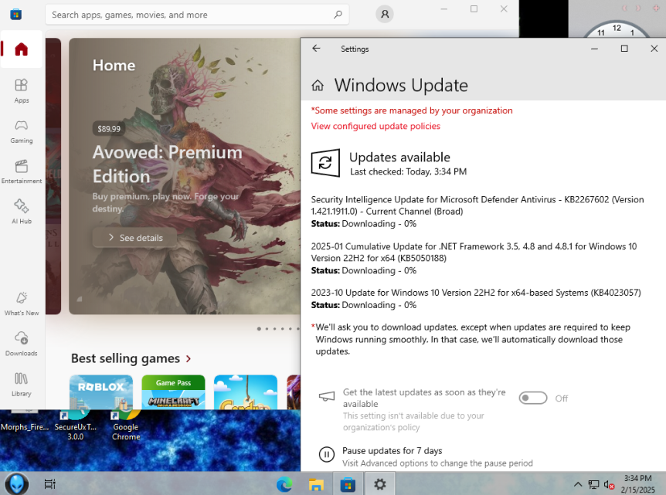Click the megaphone latest updates icon
The height and width of the screenshot is (495, 666).
tap(327, 396)
